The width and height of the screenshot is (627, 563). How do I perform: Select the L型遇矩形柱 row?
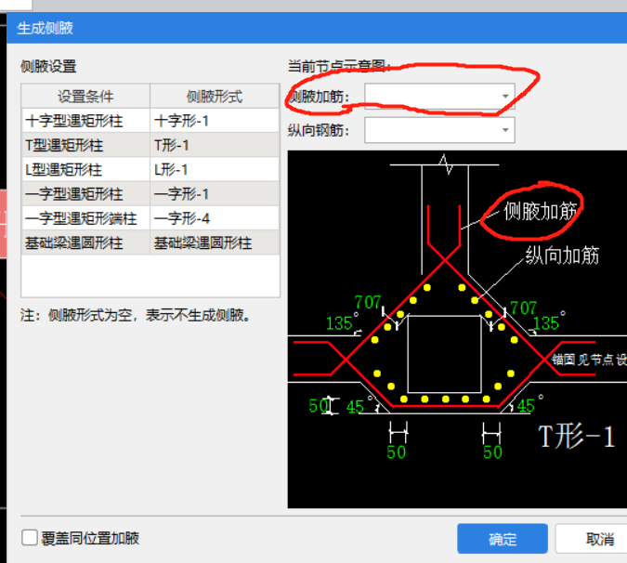150,169
